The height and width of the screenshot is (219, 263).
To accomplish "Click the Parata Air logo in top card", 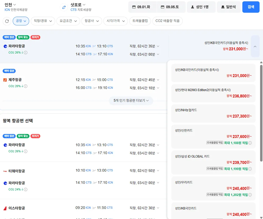I will pos(5,46).
